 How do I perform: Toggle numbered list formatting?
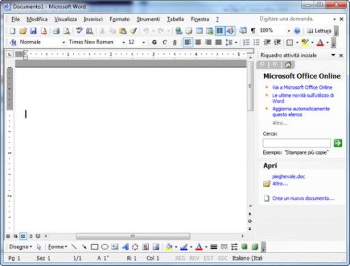coord(246,42)
